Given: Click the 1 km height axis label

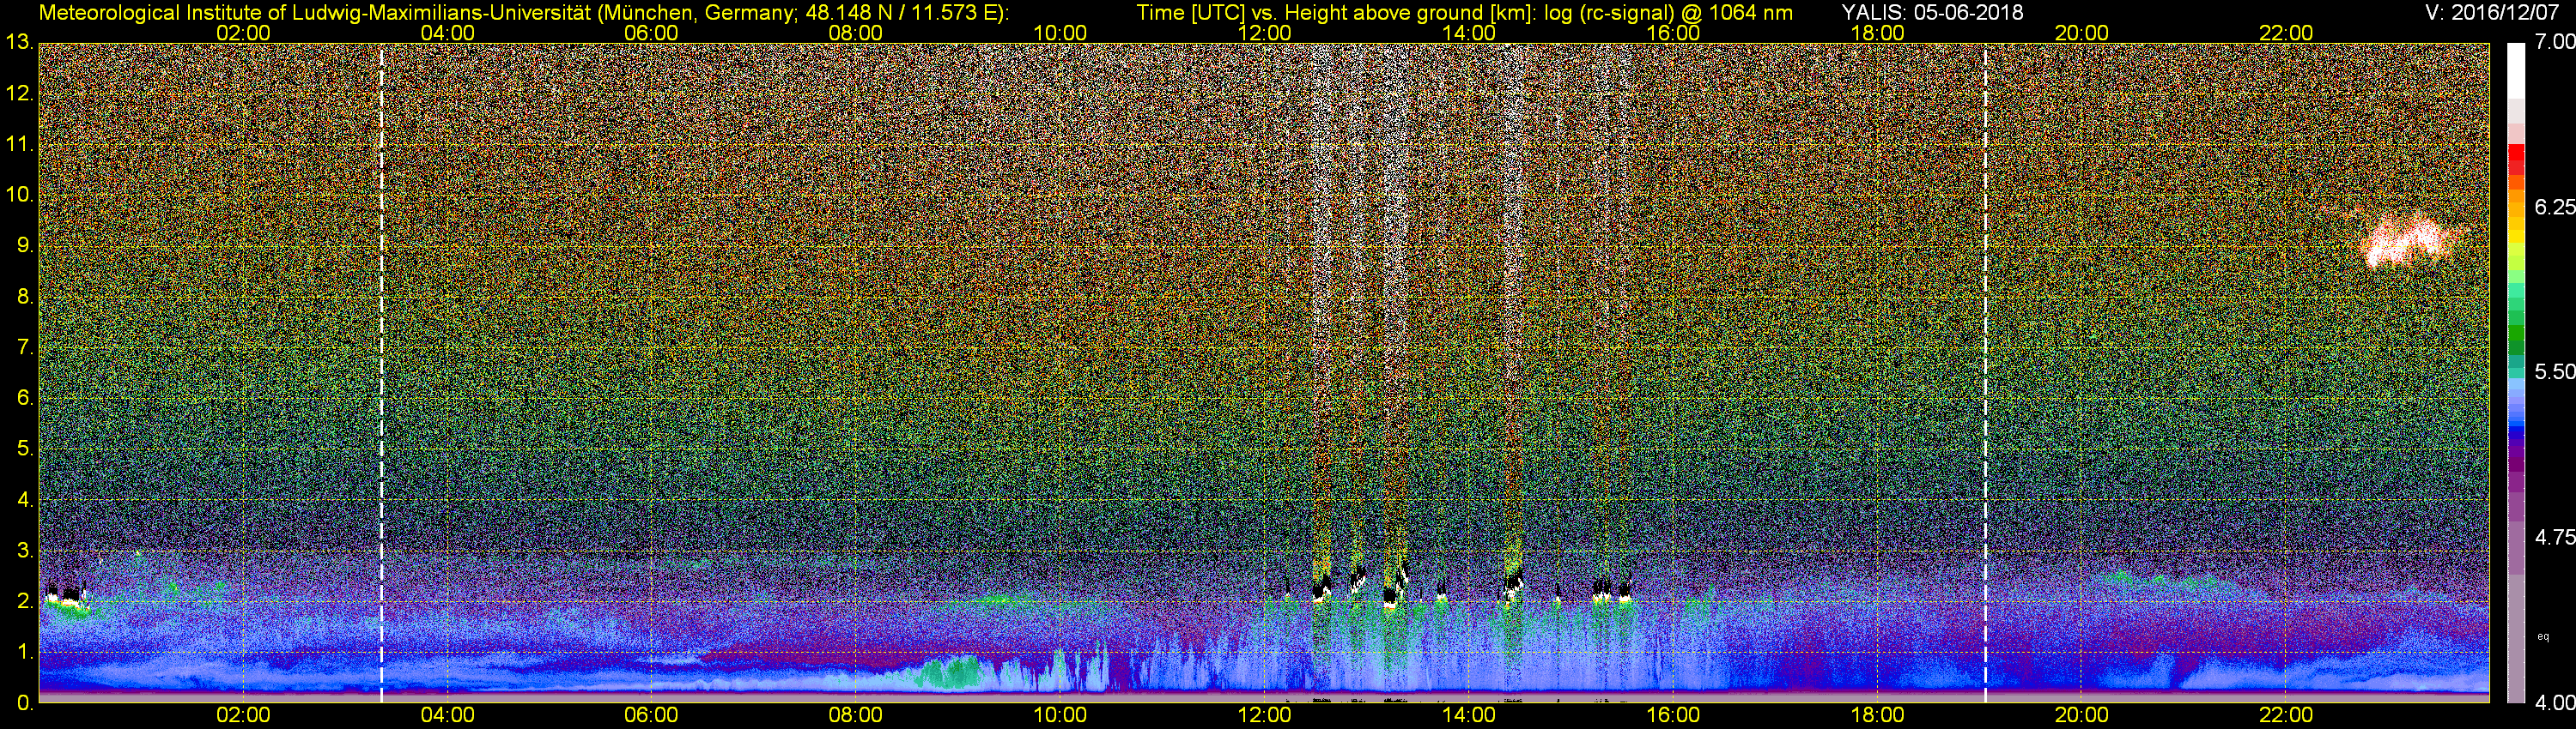Looking at the screenshot, I should click(24, 654).
